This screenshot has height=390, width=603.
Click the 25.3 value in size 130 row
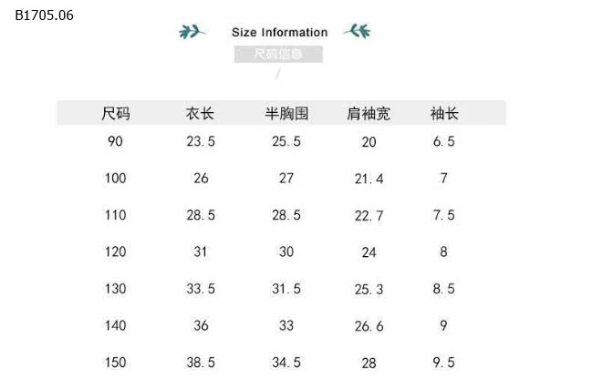click(x=369, y=289)
